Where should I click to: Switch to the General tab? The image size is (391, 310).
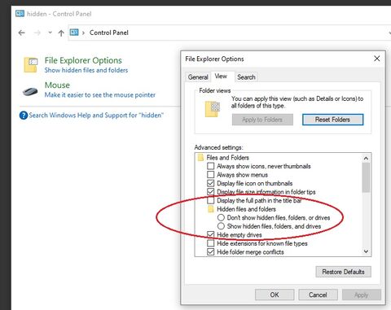198,77
